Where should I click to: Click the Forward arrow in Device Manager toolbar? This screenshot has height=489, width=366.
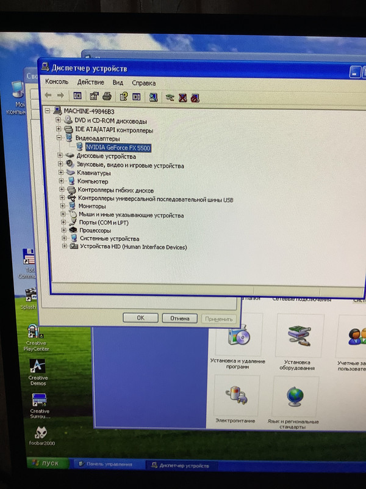coord(60,95)
